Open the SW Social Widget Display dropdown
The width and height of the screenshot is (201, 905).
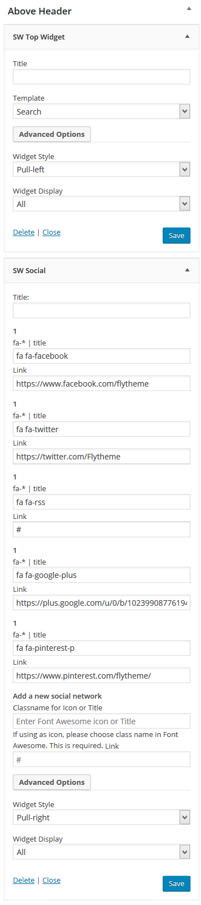(x=102, y=852)
